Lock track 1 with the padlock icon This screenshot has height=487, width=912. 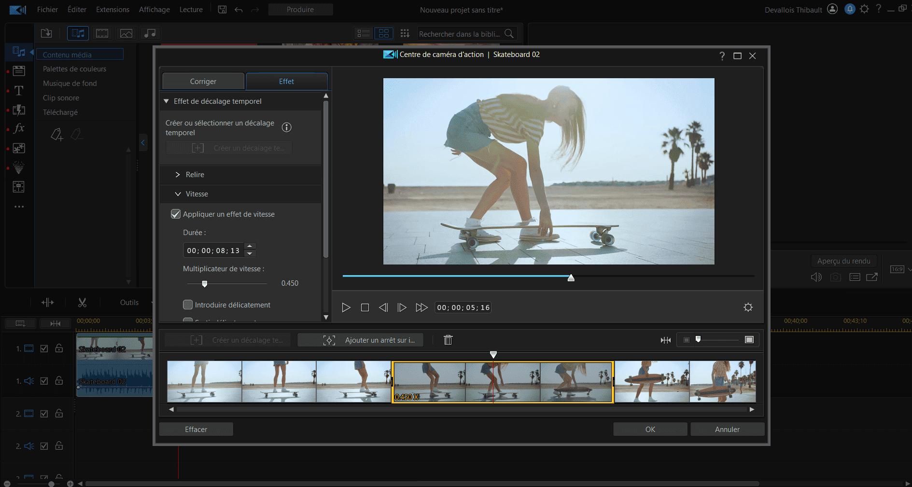click(59, 348)
